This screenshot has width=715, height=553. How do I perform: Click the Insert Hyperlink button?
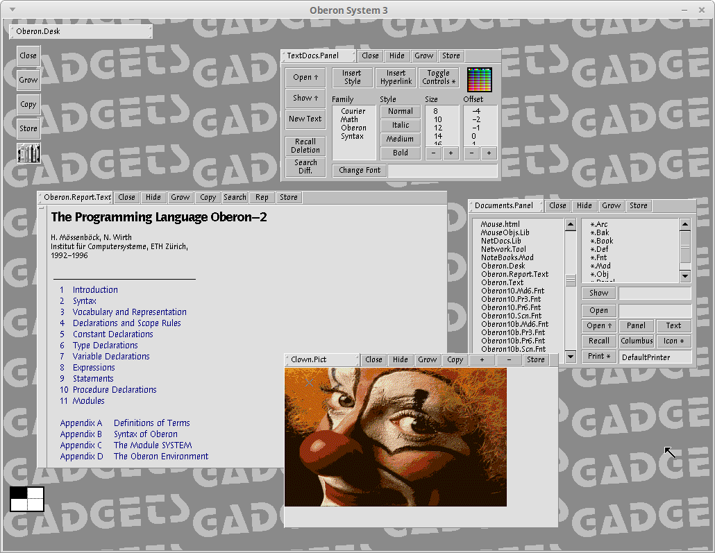[x=396, y=77]
